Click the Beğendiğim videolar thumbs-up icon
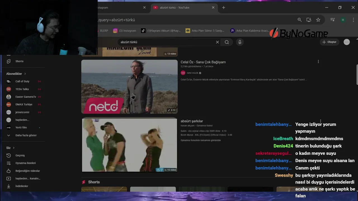This screenshot has height=201, width=358. tap(9, 171)
